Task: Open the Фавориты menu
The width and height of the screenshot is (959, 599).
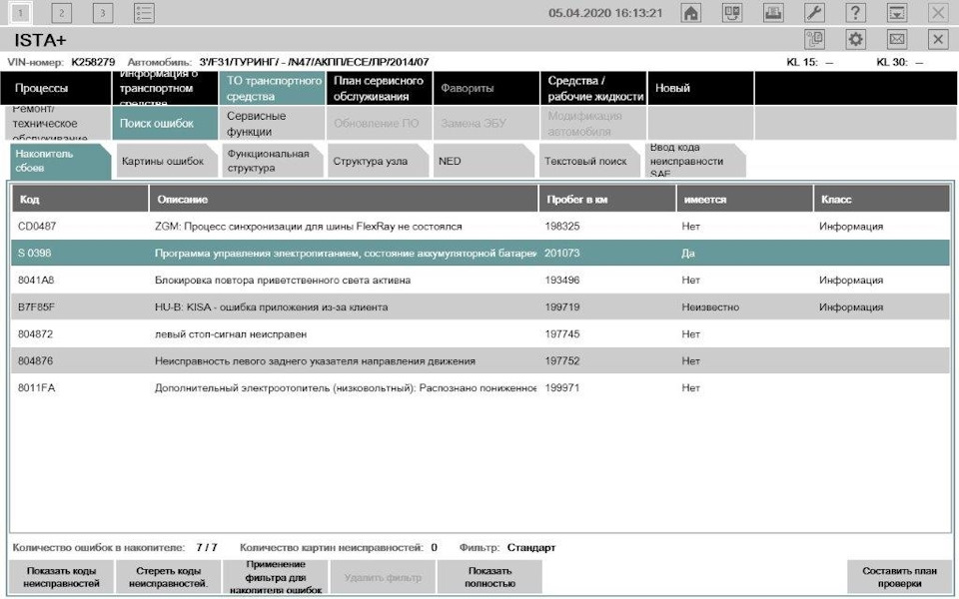Action: [486, 88]
